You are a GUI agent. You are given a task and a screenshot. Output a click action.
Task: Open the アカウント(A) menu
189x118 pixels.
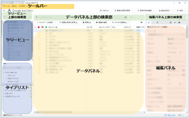pos(6,6)
